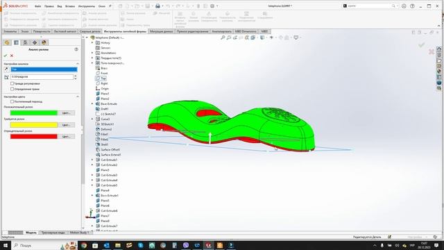
Task: Click the red cancel corner X in viewport
Action: (432, 51)
